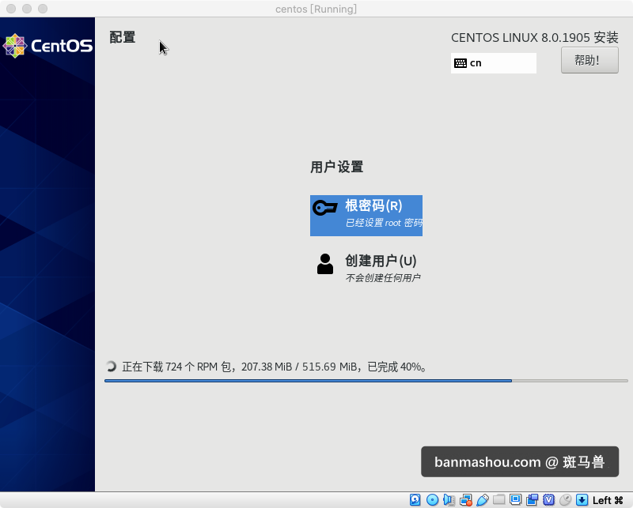Image resolution: width=633 pixels, height=508 pixels.
Task: Open the USB devices status icon
Action: coord(483,500)
